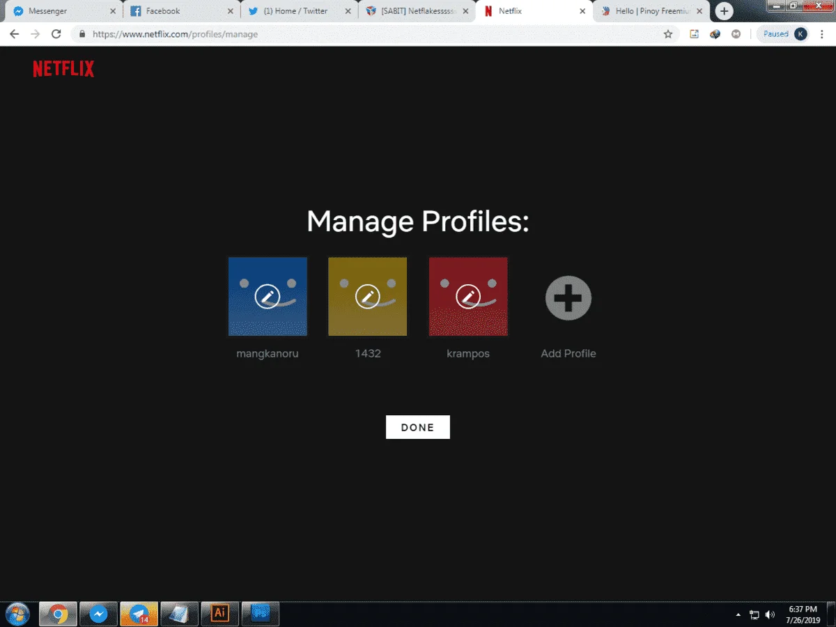Open a new browser tab
The image size is (836, 627).
point(725,11)
